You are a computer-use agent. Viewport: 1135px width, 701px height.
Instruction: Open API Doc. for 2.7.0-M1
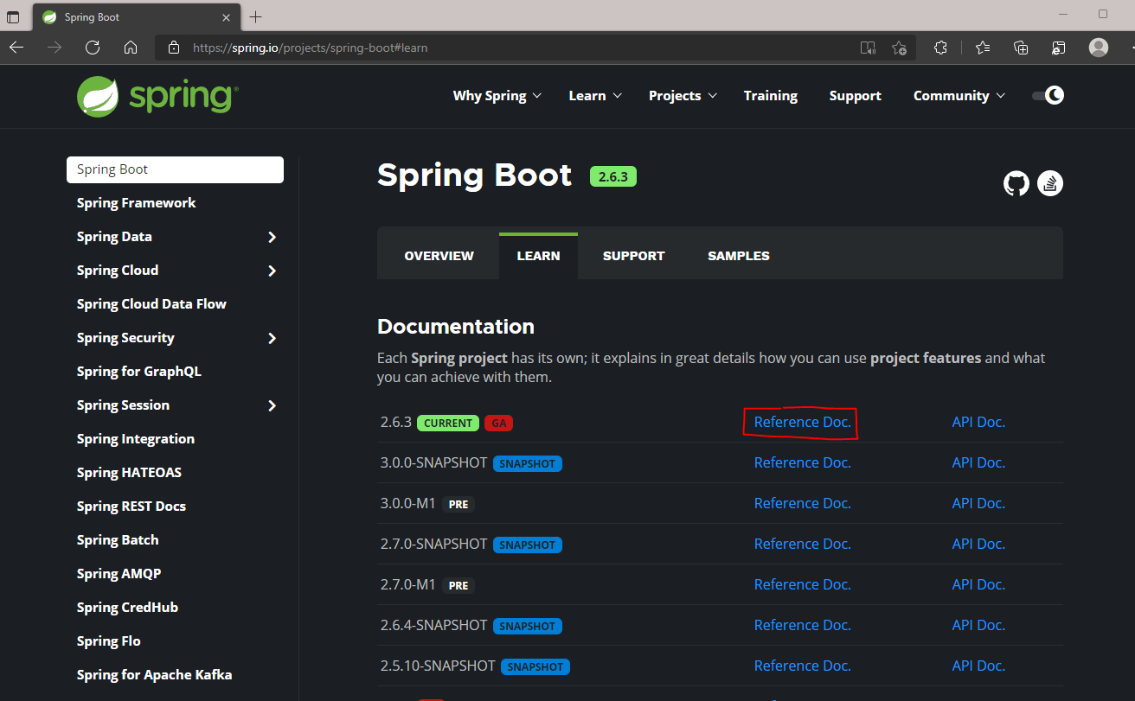pos(978,584)
